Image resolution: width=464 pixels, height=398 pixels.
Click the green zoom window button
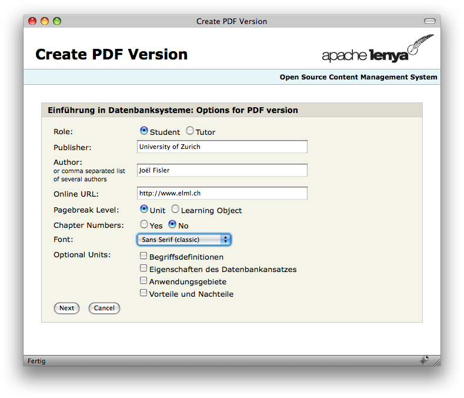coord(57,21)
